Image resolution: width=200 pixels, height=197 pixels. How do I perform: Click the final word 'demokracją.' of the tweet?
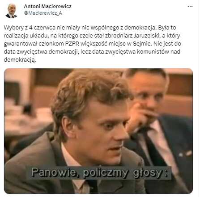[20, 60]
